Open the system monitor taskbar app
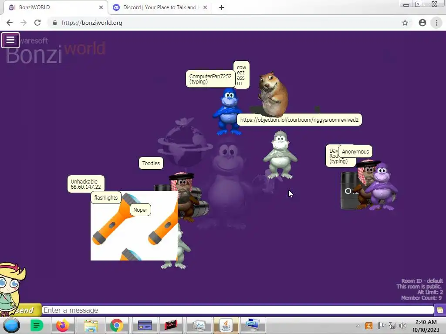The width and height of the screenshot is (446, 334). point(199,325)
